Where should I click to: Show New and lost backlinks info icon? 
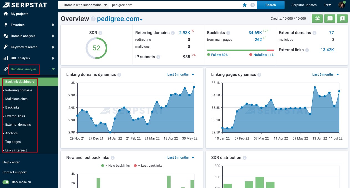pyautogui.click(x=113, y=158)
